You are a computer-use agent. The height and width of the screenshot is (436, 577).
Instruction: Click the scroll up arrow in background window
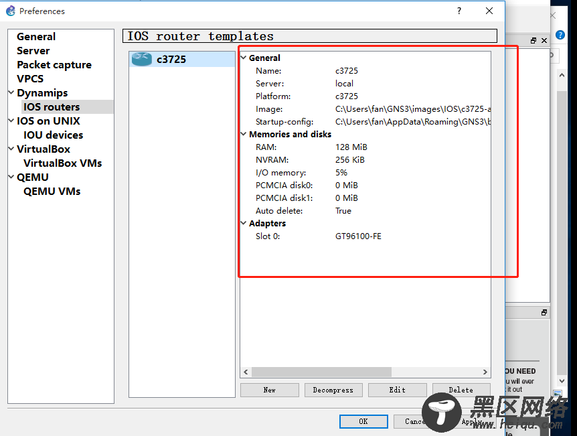(x=562, y=75)
